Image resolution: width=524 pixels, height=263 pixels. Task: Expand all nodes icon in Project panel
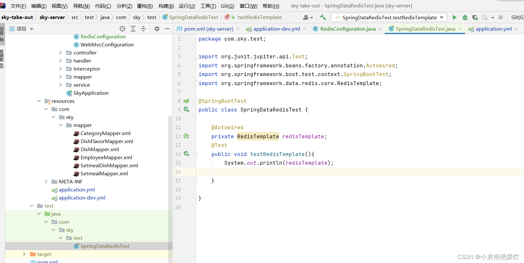click(133, 29)
